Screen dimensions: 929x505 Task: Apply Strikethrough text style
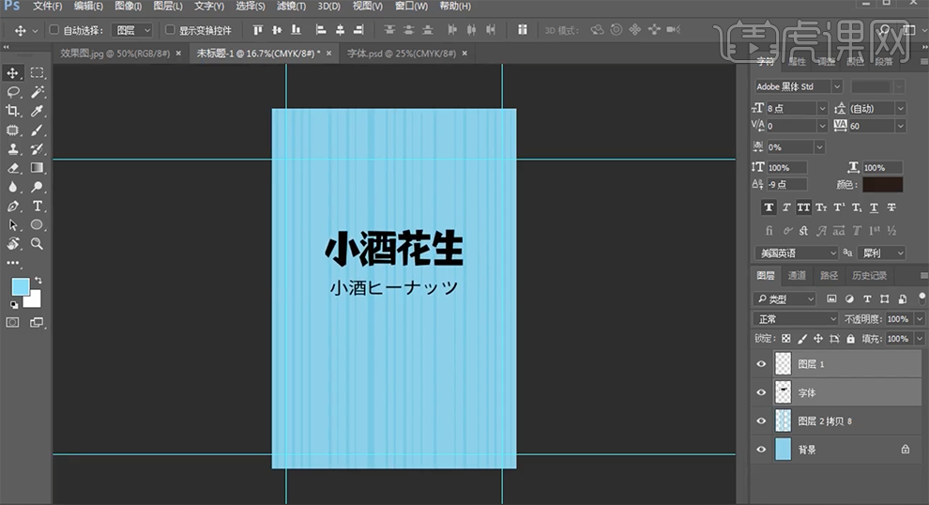(891, 207)
